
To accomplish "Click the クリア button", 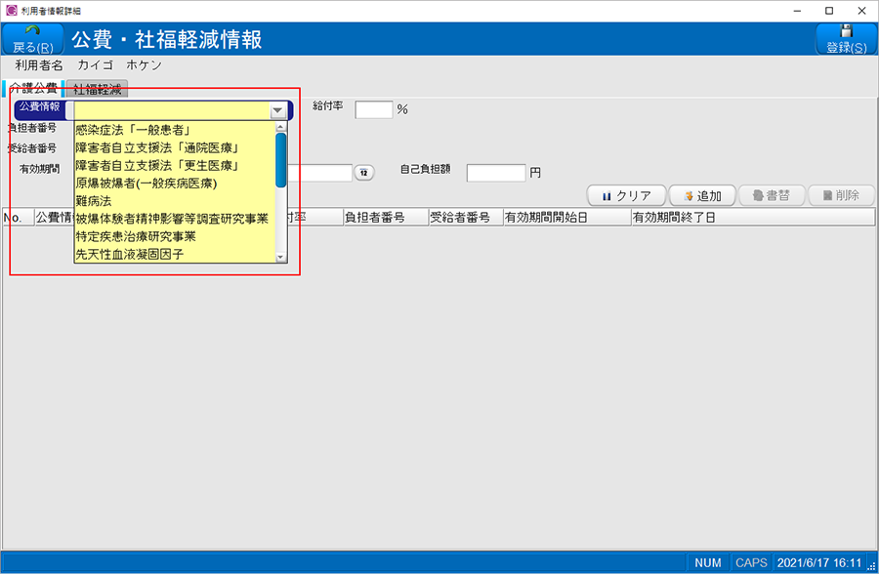I will 626,195.
